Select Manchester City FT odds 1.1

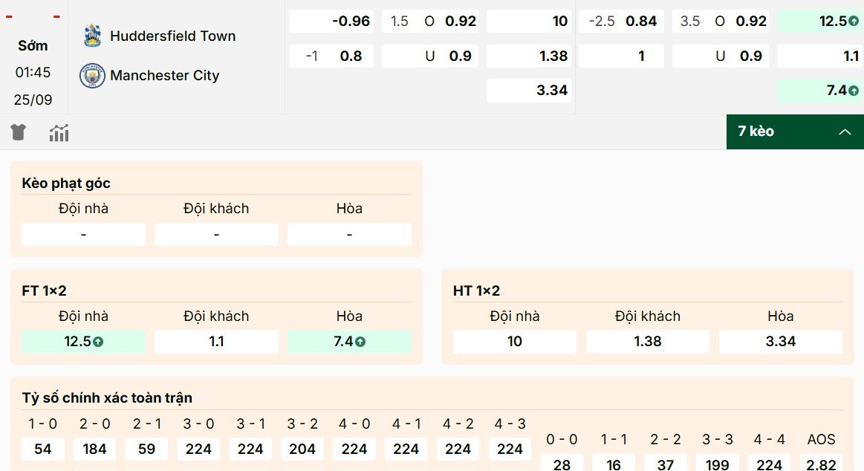[216, 342]
